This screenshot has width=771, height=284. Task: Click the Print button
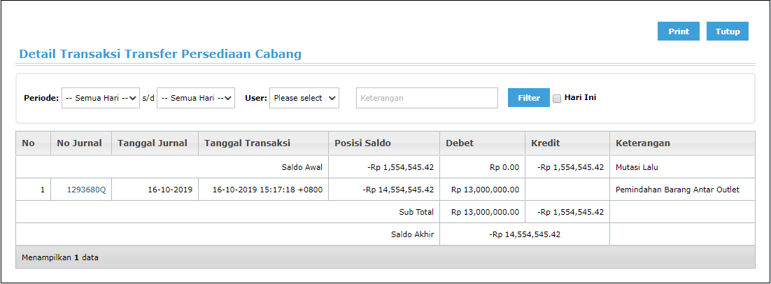point(678,31)
